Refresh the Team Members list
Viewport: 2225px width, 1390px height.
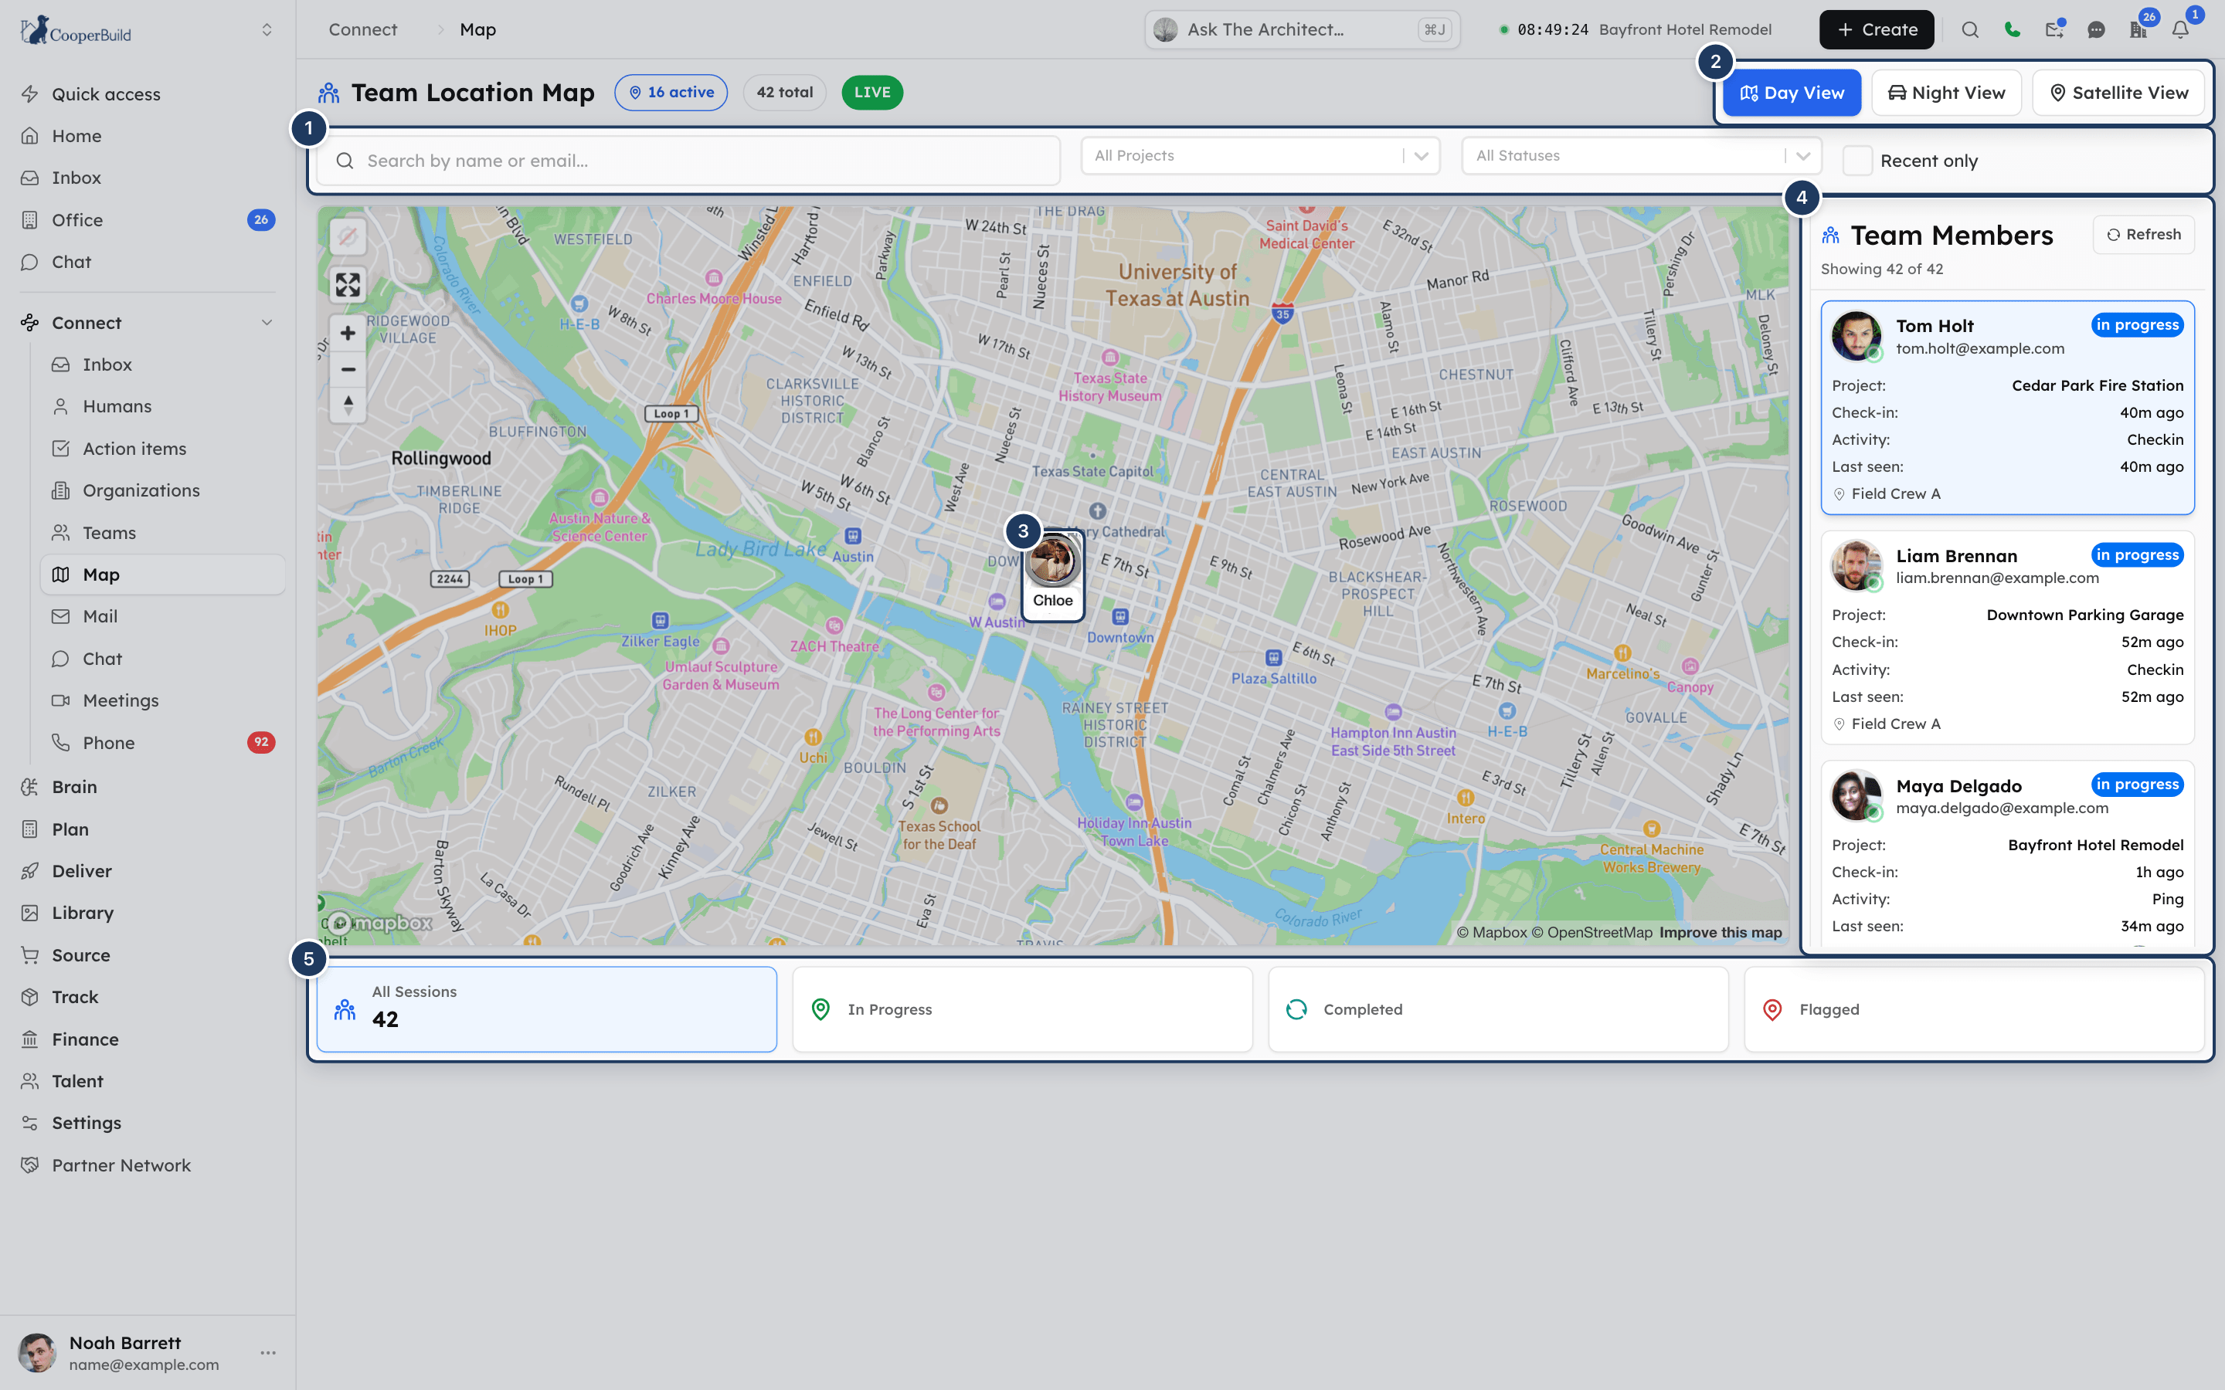tap(2143, 235)
